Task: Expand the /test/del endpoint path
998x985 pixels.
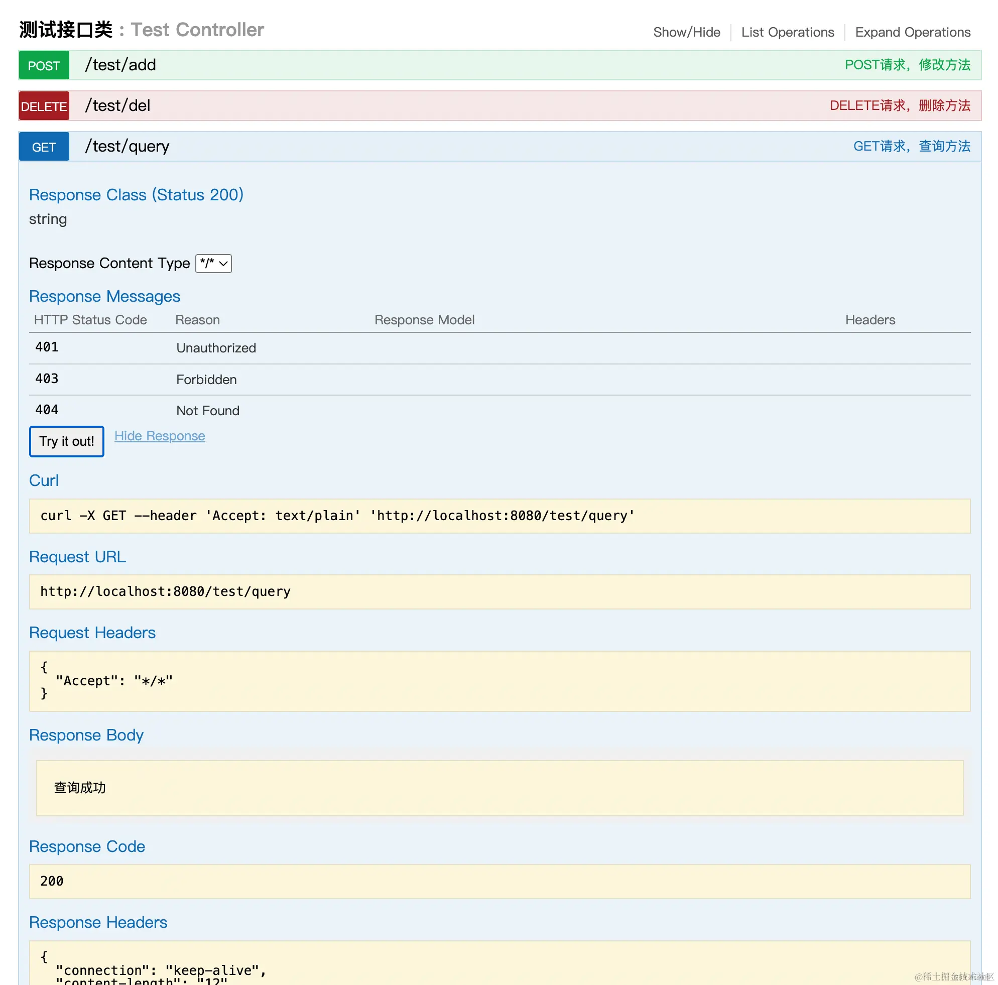Action: coord(118,106)
